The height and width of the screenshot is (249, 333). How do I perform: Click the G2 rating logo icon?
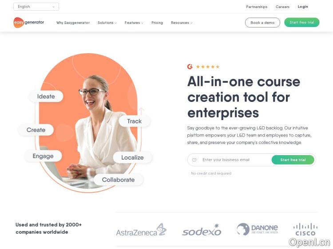190,67
